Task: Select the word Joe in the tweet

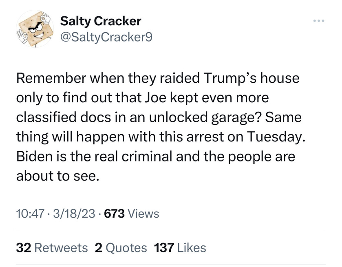Action: [x=156, y=97]
